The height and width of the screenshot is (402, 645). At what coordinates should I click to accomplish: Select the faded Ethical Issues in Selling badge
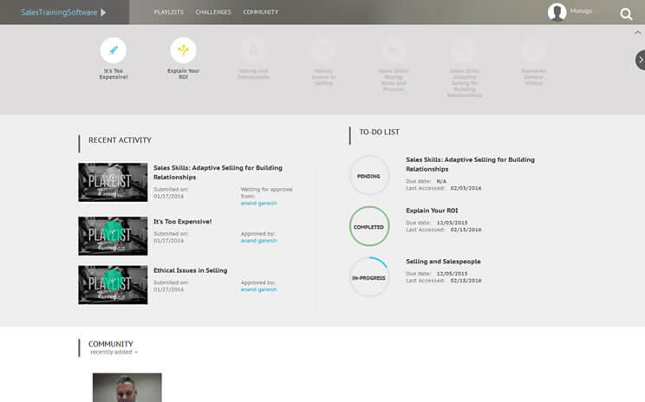point(323,50)
